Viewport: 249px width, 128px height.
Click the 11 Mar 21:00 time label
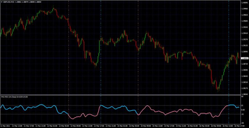point(40,126)
